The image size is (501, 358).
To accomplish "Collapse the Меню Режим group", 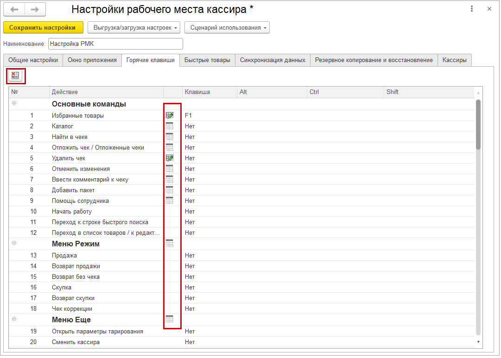I will click(x=14, y=243).
